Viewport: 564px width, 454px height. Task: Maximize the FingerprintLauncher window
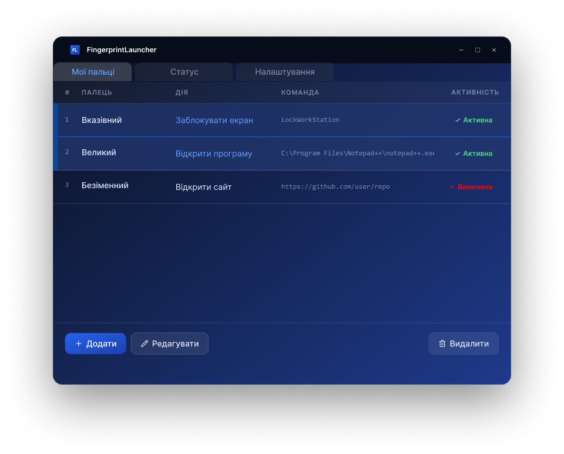(x=478, y=50)
